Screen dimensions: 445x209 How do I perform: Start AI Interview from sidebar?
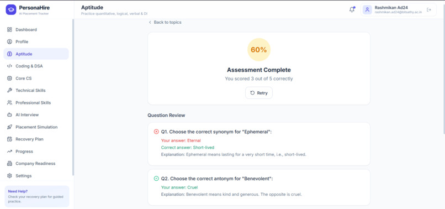click(36, 115)
